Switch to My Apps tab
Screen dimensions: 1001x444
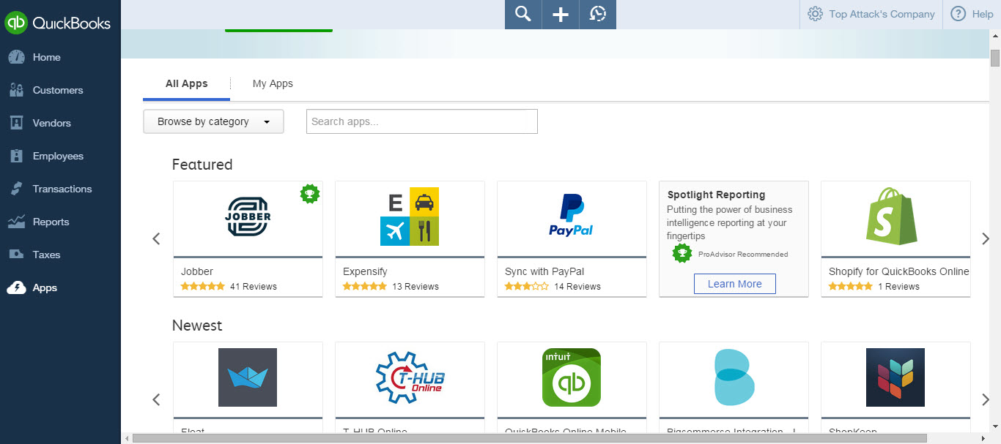[x=273, y=83]
